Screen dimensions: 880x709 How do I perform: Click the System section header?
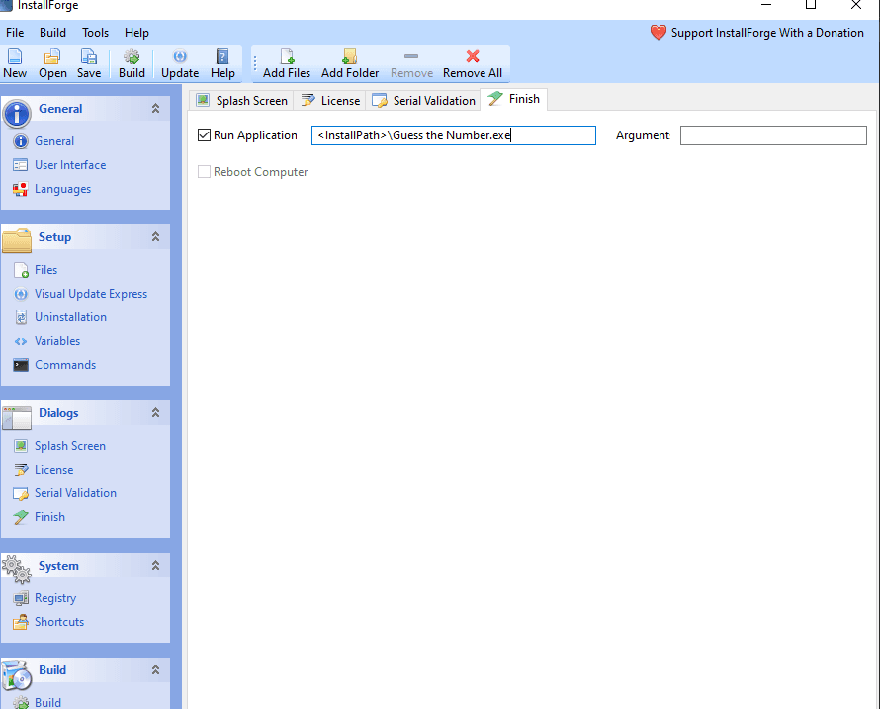tap(85, 566)
